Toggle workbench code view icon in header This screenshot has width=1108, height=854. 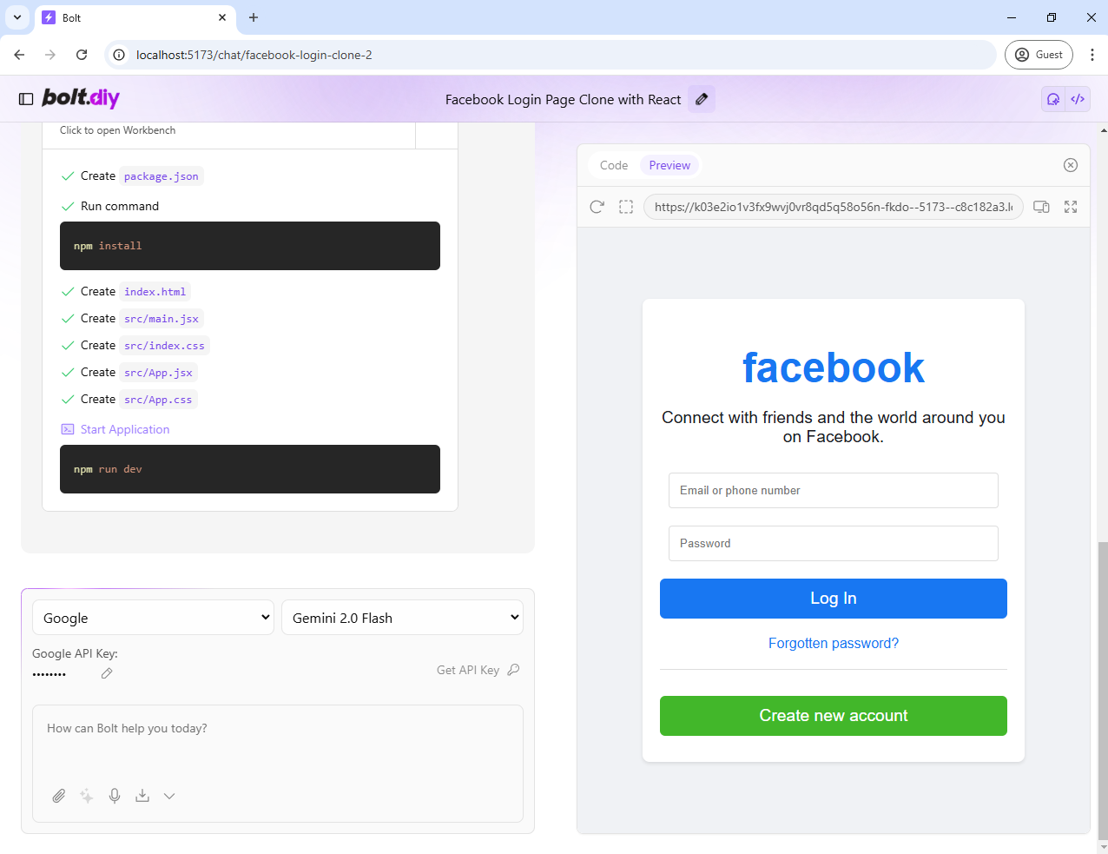point(1078,99)
